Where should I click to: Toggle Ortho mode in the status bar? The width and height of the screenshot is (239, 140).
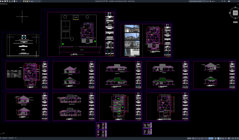[x=199, y=138]
